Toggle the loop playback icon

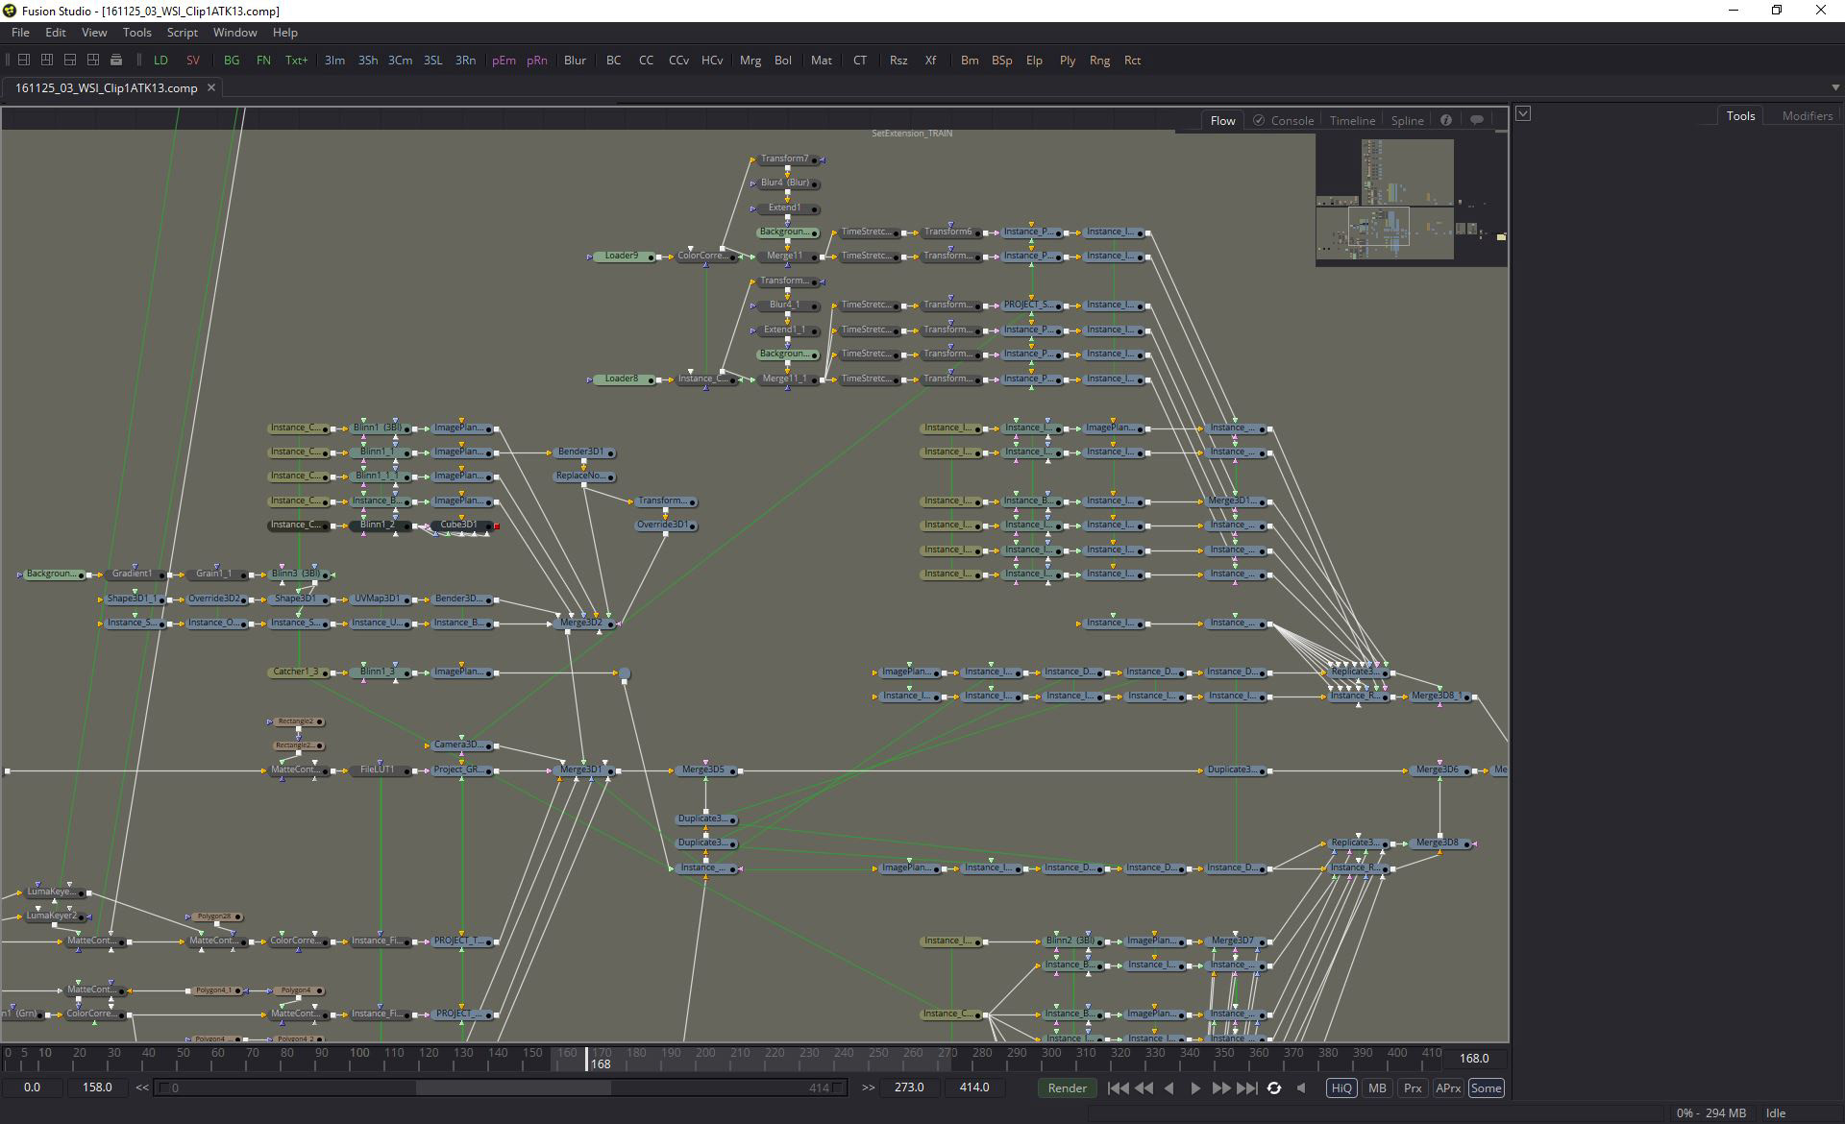[1274, 1087]
